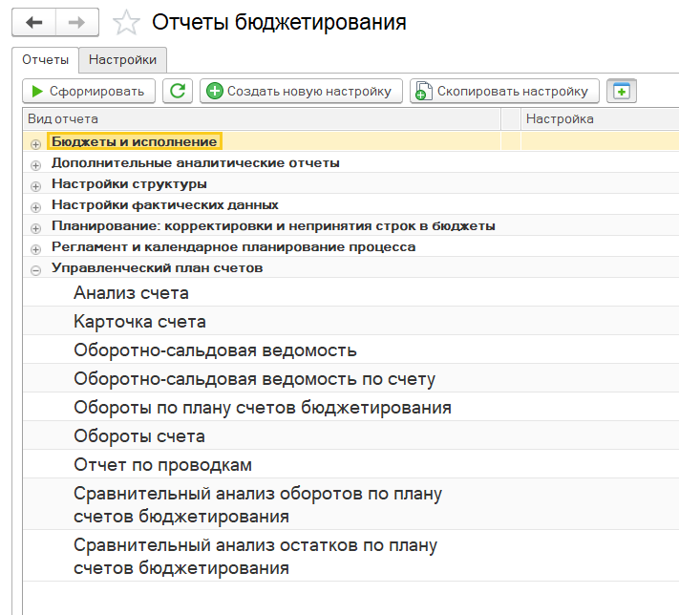The width and height of the screenshot is (679, 615).
Task: Click the forward navigation arrow
Action: pos(78,22)
